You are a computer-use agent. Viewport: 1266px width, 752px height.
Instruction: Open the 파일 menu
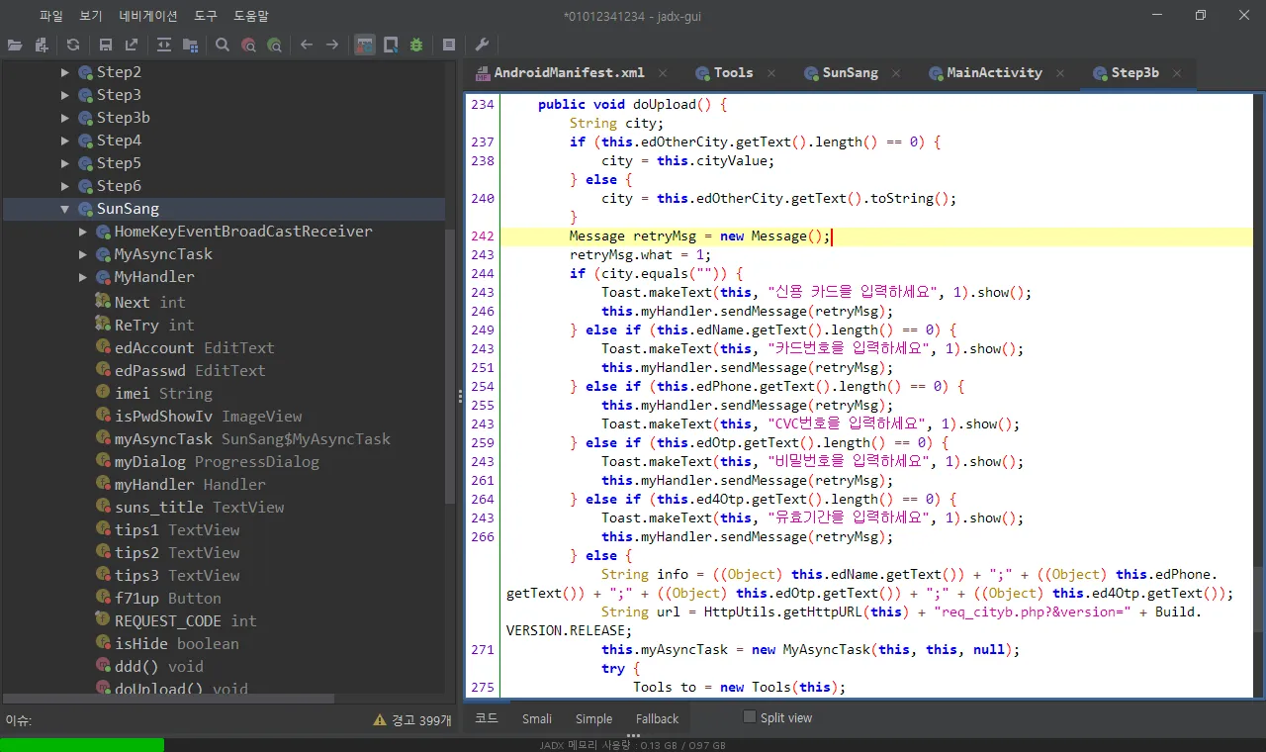coord(51,16)
